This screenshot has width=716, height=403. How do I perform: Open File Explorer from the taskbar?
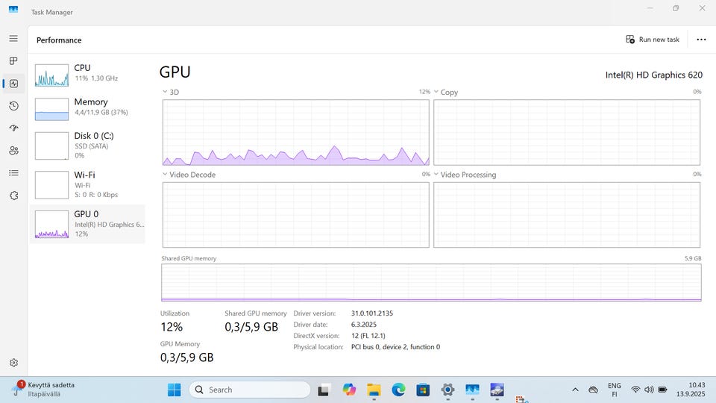(x=374, y=390)
